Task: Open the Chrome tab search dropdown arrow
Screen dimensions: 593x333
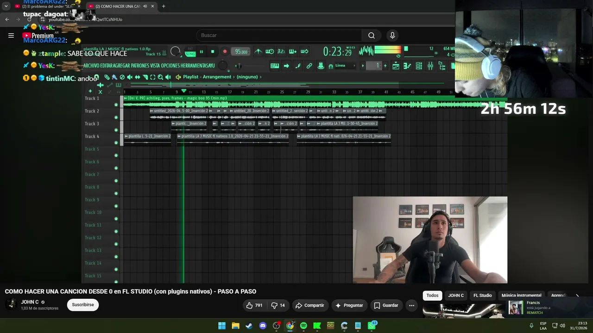Action: (6, 6)
